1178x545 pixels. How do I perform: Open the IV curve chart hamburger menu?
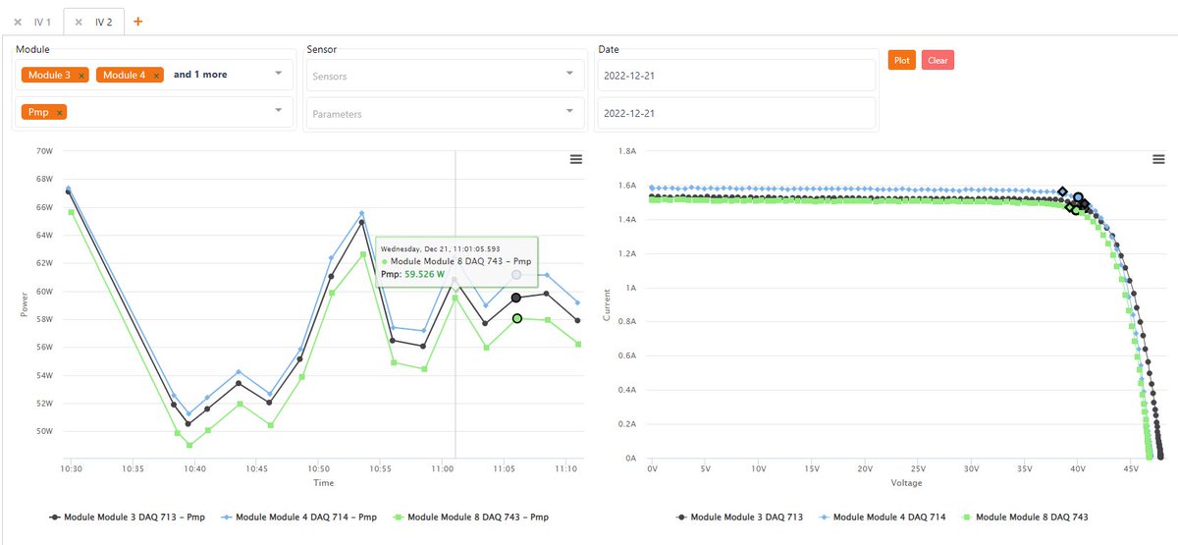1158,159
